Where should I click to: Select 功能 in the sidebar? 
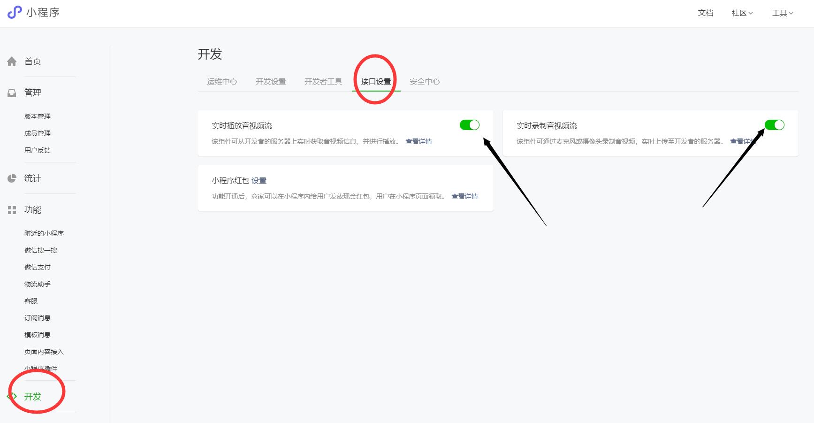[33, 210]
